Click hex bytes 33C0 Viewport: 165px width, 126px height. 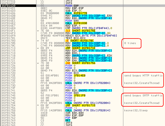point(44,113)
